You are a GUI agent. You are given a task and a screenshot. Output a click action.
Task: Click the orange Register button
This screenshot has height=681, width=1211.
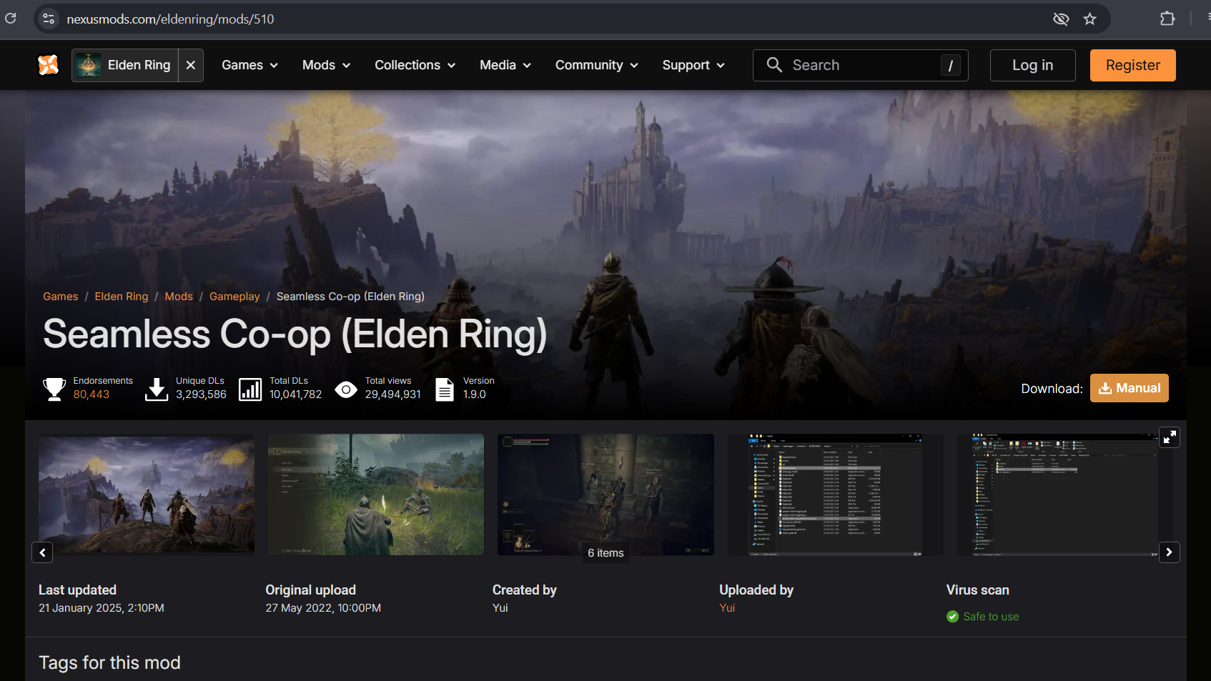click(x=1132, y=65)
